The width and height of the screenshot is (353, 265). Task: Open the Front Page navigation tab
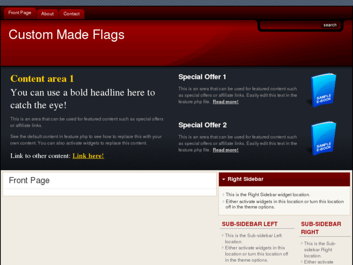click(x=20, y=13)
